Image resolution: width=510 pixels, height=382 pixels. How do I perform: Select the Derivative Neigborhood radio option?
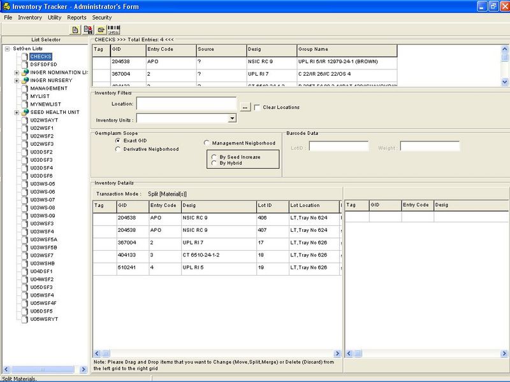click(118, 149)
